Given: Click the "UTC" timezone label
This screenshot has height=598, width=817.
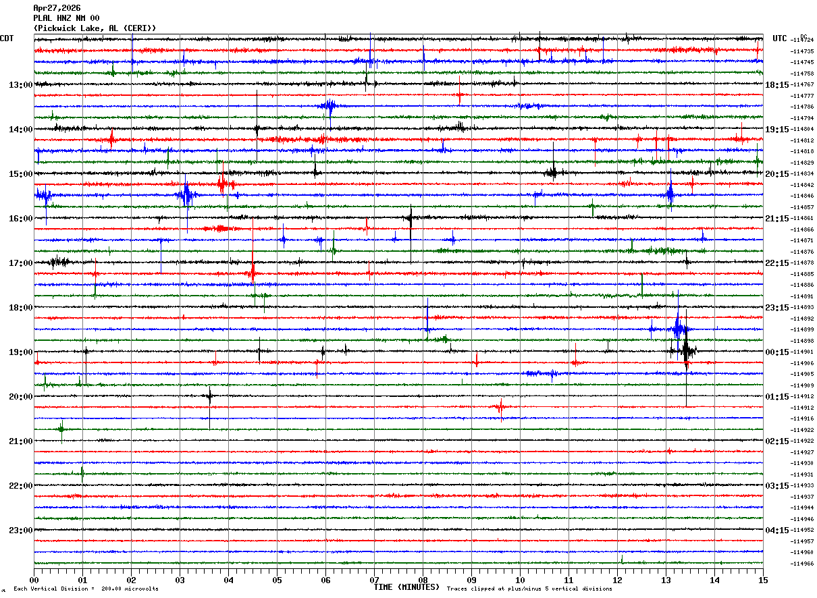Looking at the screenshot, I should click(x=780, y=38).
